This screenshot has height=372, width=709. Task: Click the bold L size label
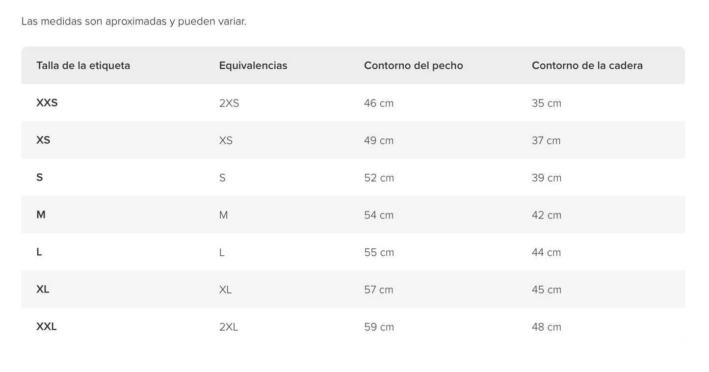[39, 252]
